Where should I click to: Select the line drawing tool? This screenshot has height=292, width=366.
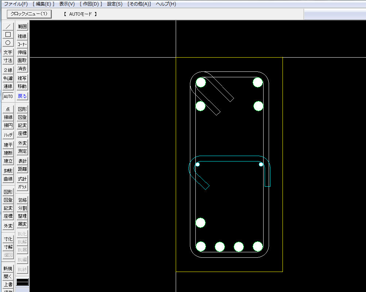coord(8,27)
